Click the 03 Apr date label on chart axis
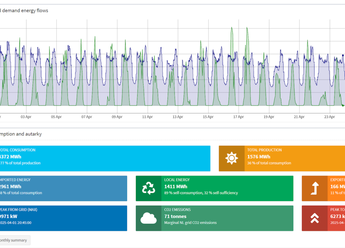Screen dimensions: 345x248 tap(26, 117)
